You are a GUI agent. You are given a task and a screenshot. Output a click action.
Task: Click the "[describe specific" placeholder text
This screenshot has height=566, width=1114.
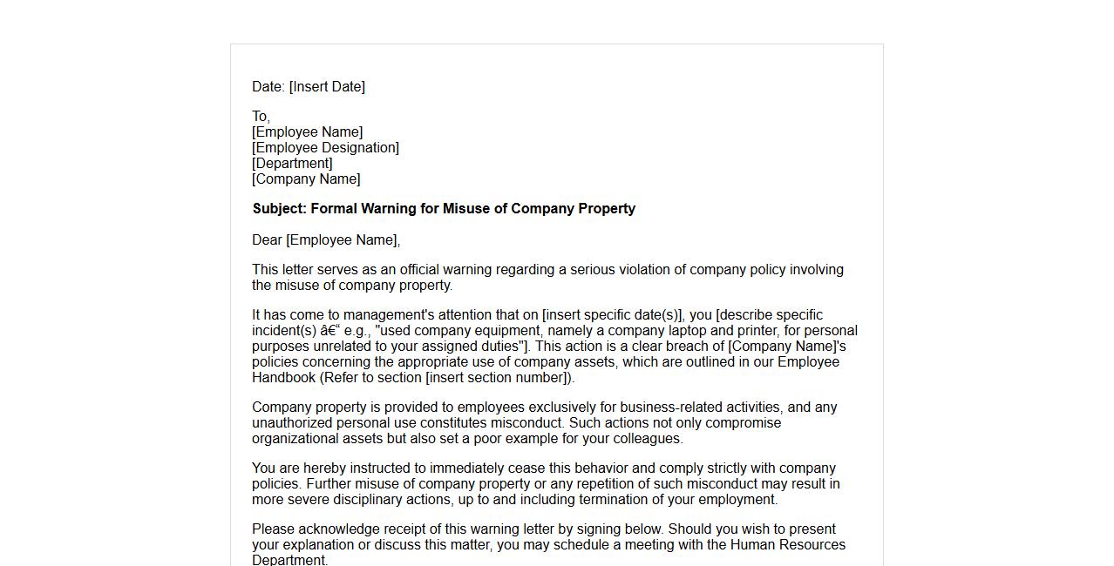pyautogui.click(x=769, y=315)
